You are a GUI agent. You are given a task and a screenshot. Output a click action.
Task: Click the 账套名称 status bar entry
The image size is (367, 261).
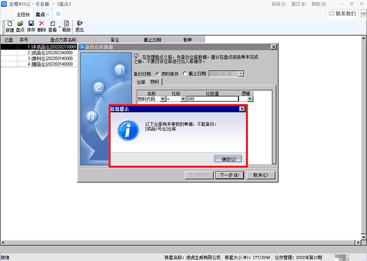(x=192, y=257)
